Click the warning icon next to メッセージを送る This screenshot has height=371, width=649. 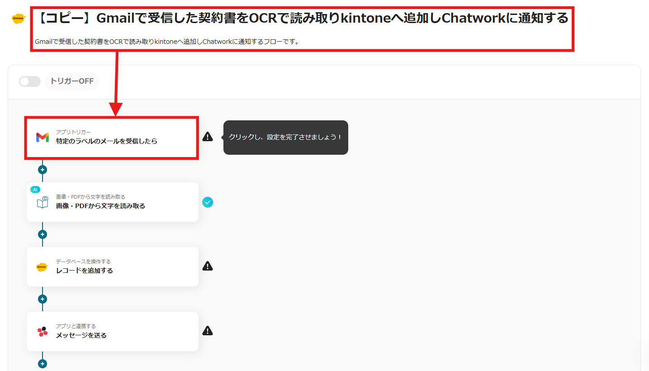(x=208, y=331)
